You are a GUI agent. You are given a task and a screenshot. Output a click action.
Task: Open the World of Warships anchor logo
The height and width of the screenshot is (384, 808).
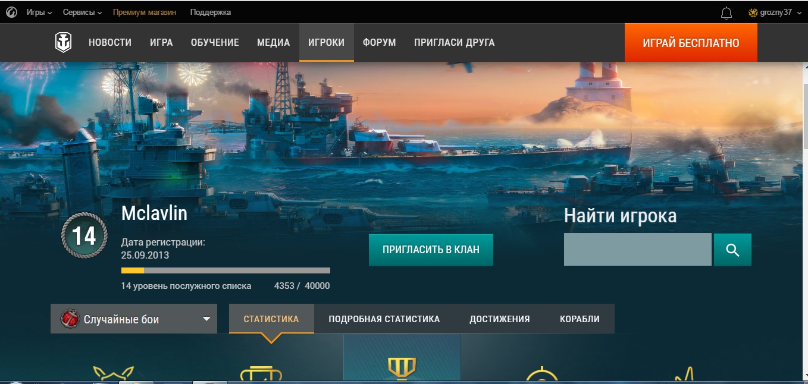[63, 43]
